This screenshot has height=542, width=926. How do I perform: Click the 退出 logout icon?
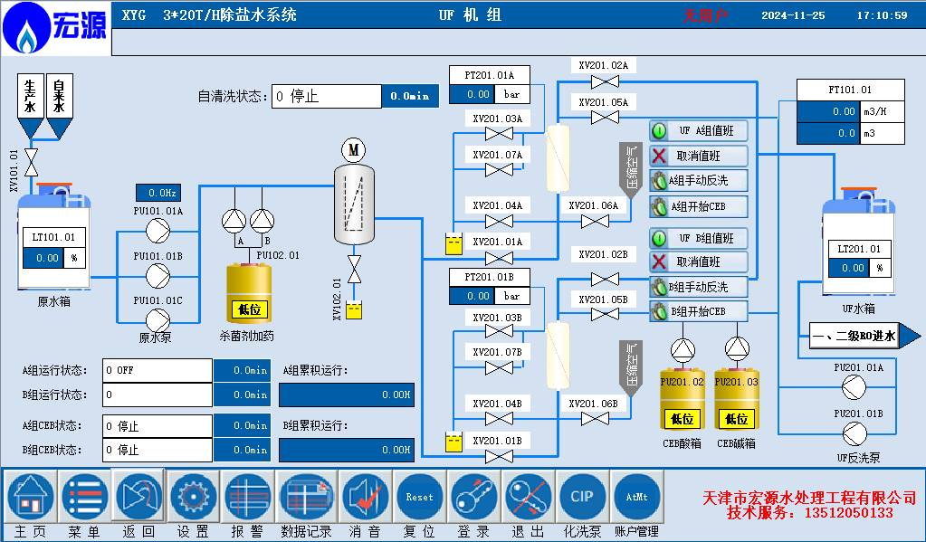point(528,497)
